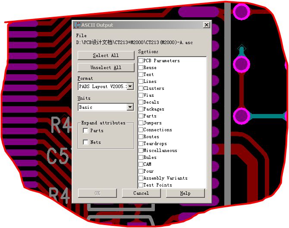Click the Sections label

coord(148,51)
